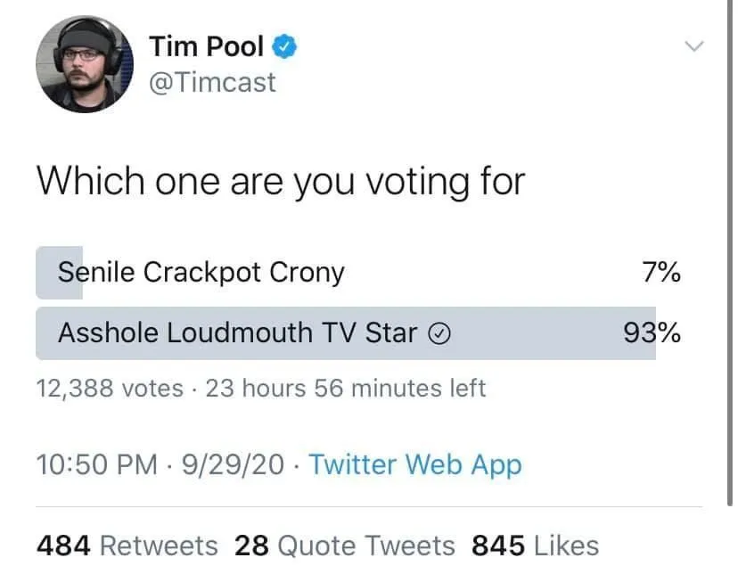This screenshot has height=566, width=738.
Task: Click the Tim Pool display name
Action: [206, 45]
